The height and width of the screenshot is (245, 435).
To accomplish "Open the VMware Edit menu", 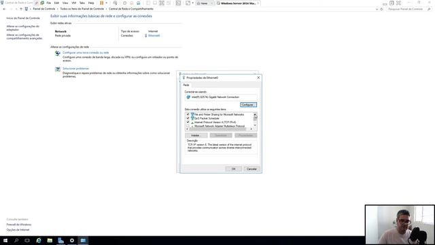I will [56, 3].
